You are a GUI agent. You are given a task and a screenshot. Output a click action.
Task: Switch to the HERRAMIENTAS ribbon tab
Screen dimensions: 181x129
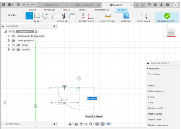(102, 10)
